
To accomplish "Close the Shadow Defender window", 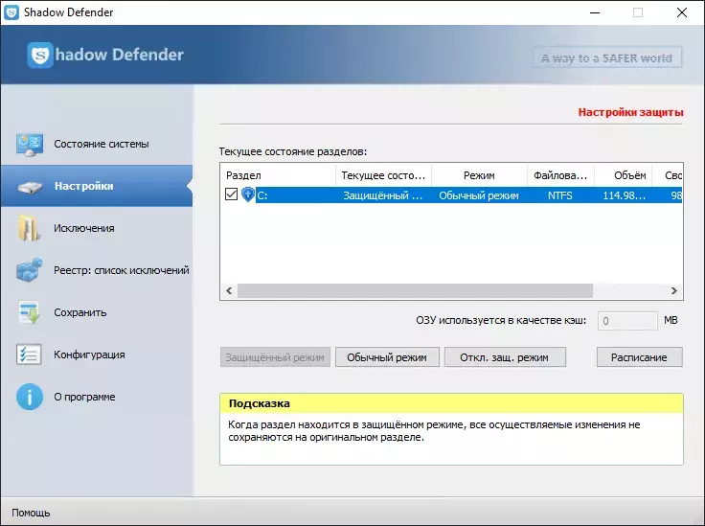I will [682, 12].
